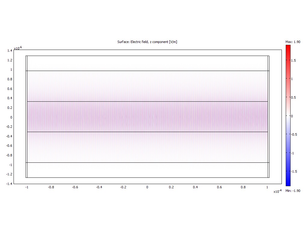Click the x10^-4 exponent label of the horizontal axis
308x231 pixels.
click(277, 191)
